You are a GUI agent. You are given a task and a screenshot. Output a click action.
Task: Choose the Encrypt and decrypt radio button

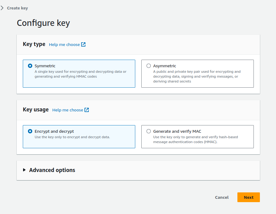[30, 131]
